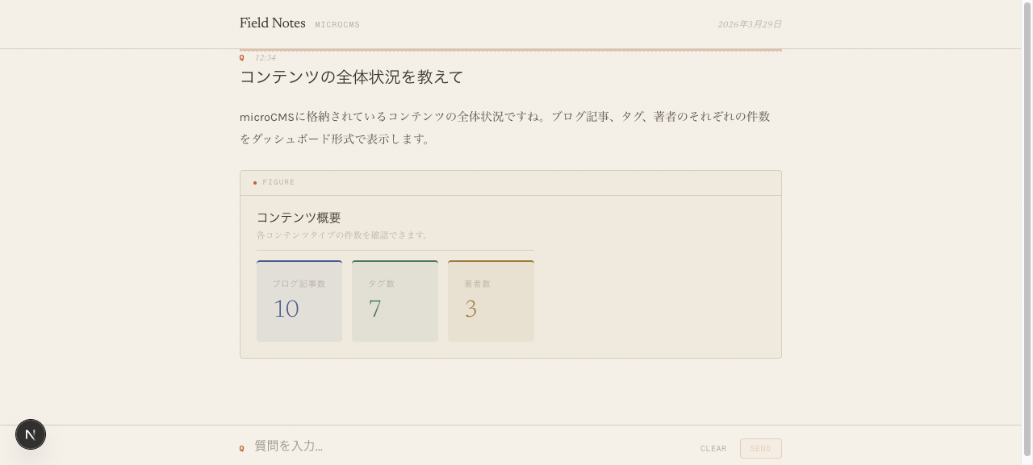Click the MICROCMS badge in the header

click(x=337, y=24)
